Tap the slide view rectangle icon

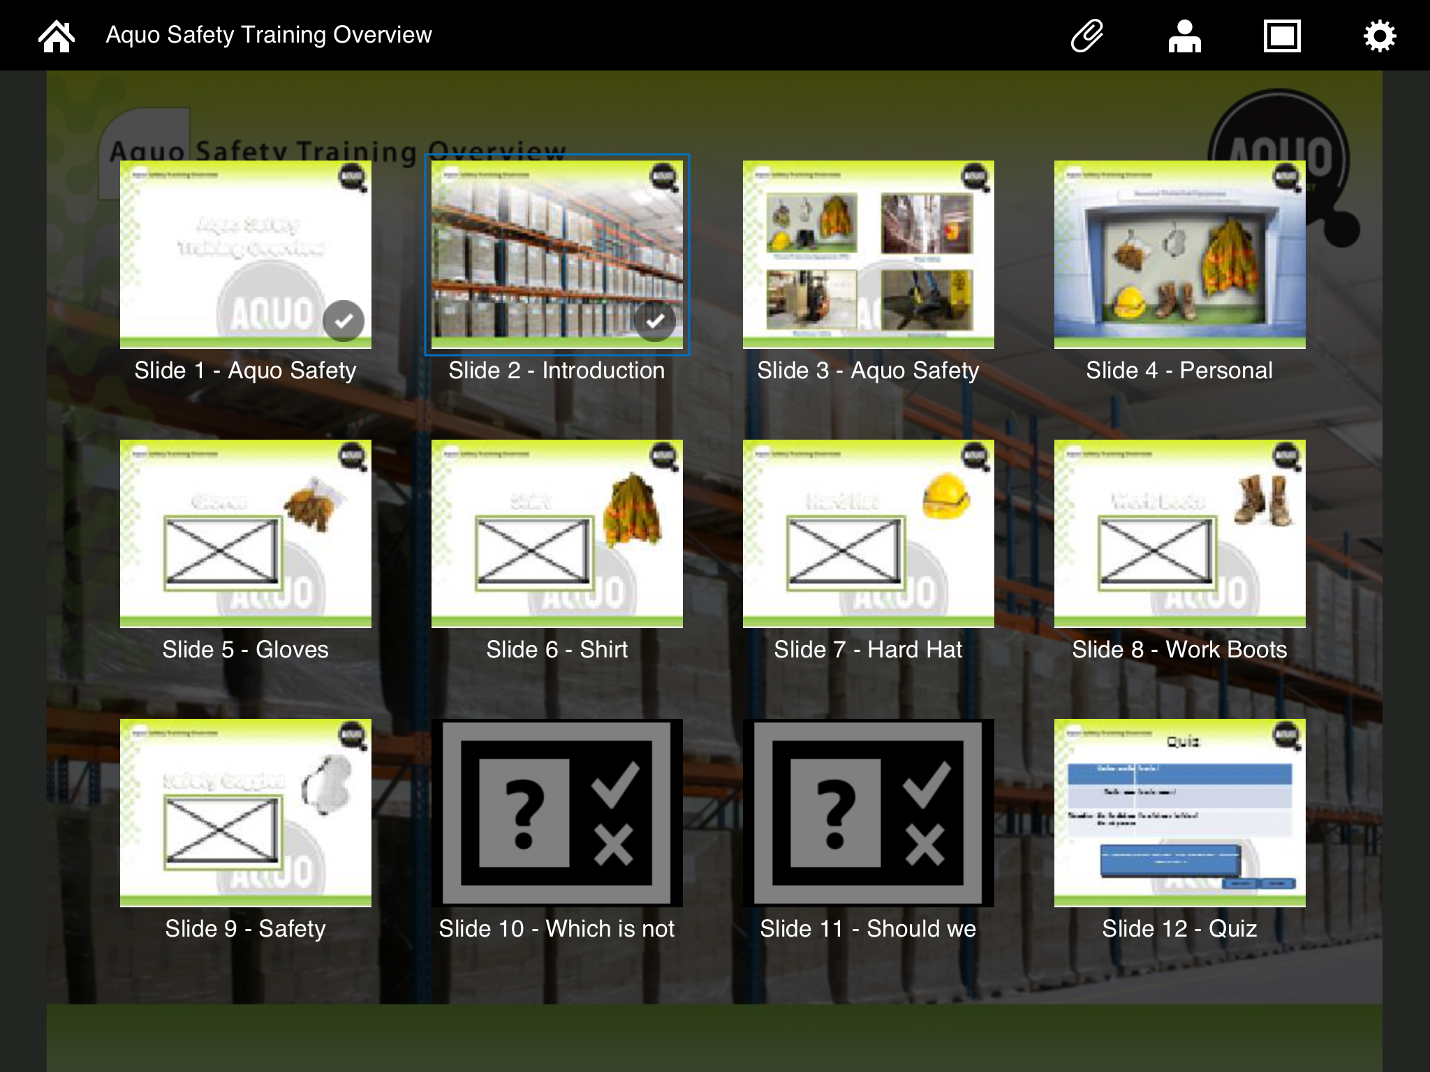click(x=1282, y=36)
